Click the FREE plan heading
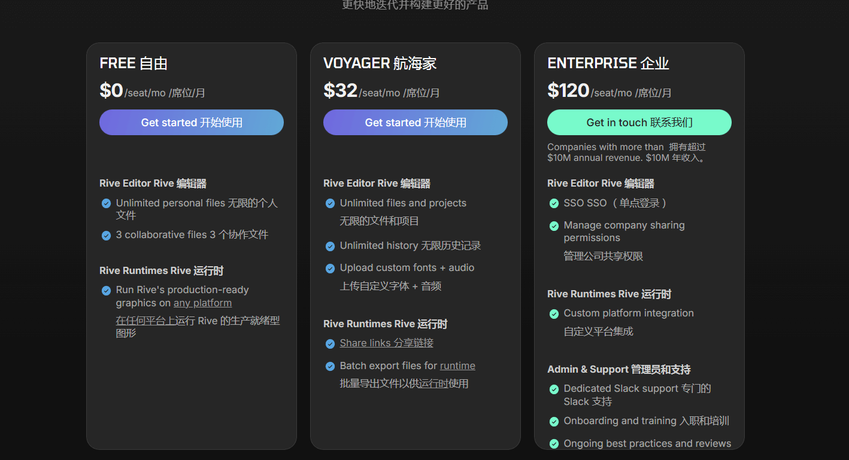The height and width of the screenshot is (460, 849). (x=134, y=63)
